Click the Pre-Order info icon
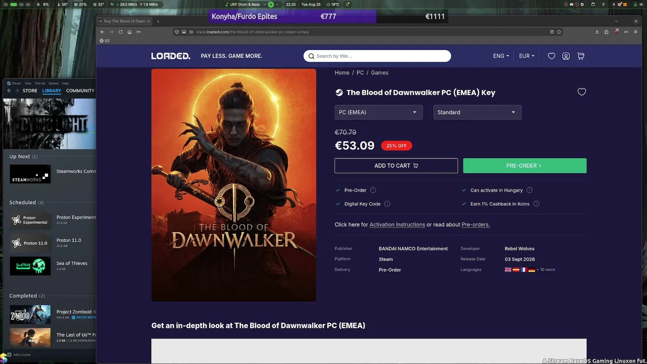 click(373, 190)
